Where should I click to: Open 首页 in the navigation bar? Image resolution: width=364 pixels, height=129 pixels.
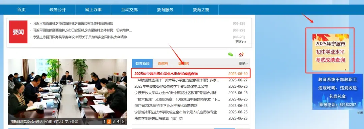(21, 10)
